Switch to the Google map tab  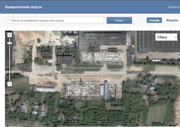click(x=154, y=20)
